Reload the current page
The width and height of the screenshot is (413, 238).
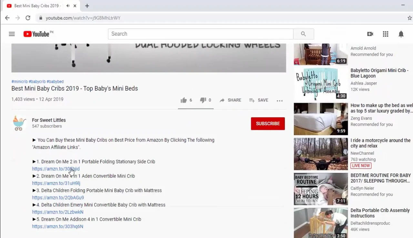coord(28,18)
